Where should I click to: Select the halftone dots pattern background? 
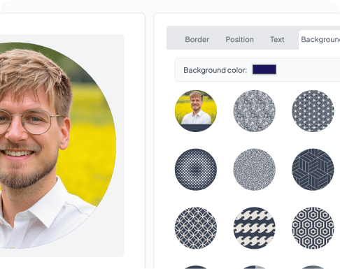click(x=196, y=169)
